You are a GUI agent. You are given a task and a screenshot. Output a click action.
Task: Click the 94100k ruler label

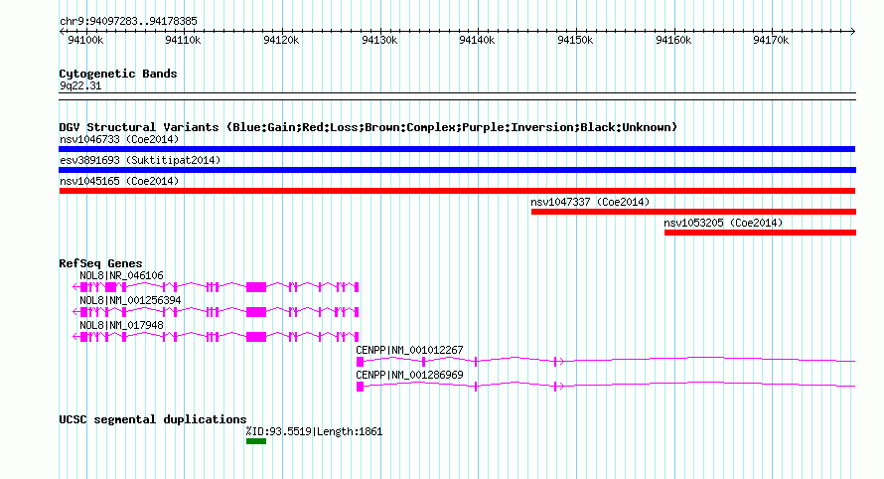tap(85, 40)
